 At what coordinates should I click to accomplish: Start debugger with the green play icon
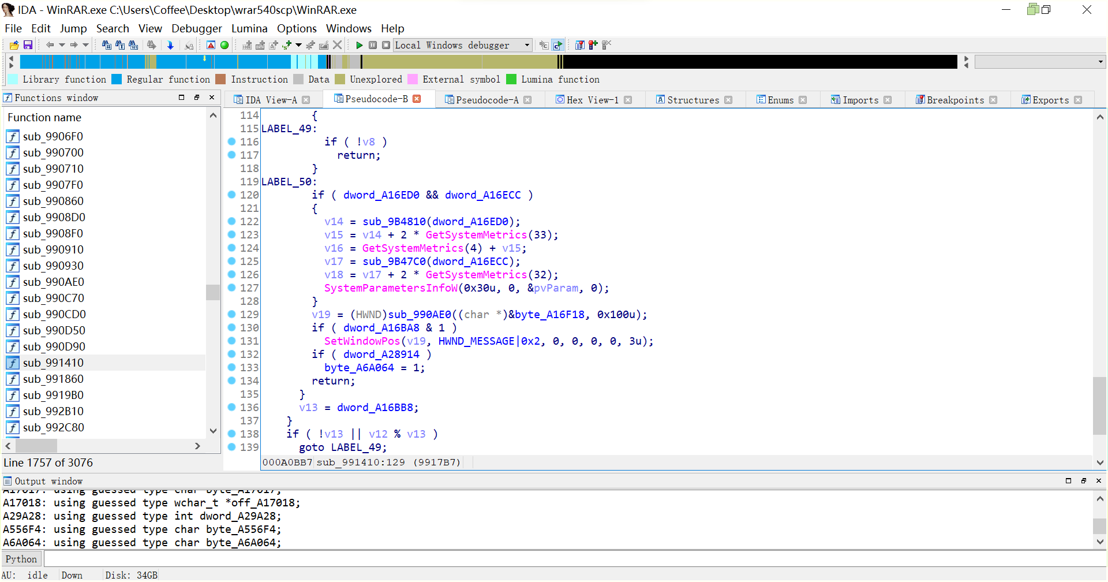[x=359, y=45]
